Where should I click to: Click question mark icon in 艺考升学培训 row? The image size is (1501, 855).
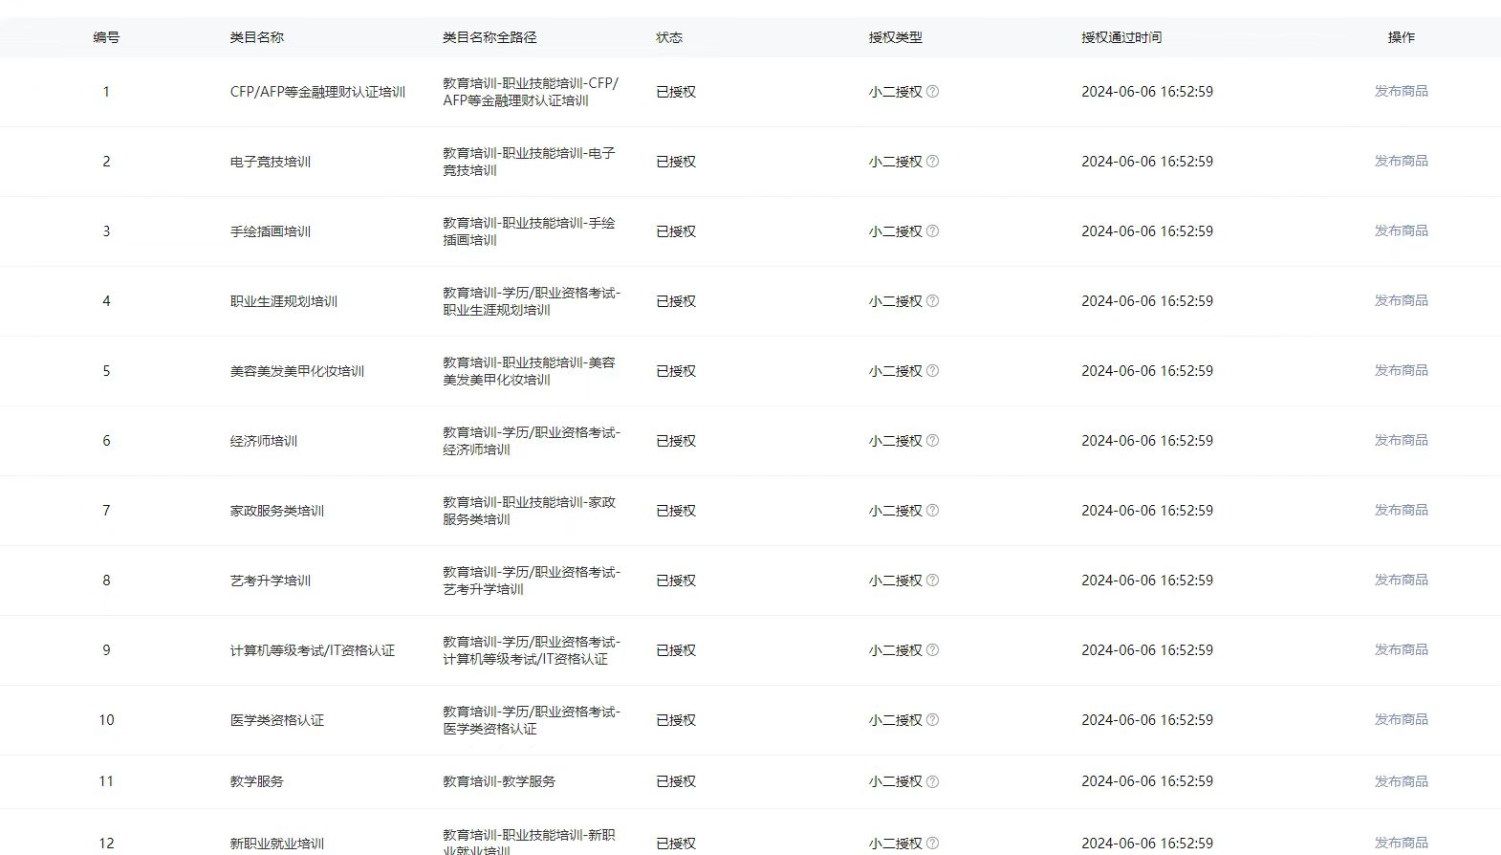pos(932,581)
